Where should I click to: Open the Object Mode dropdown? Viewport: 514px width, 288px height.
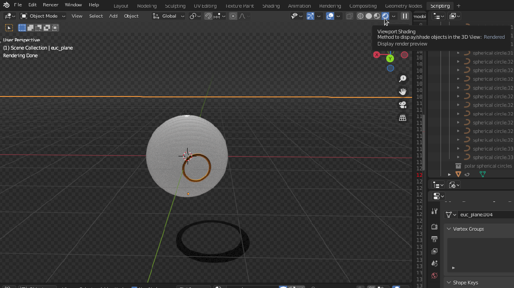[x=43, y=16]
